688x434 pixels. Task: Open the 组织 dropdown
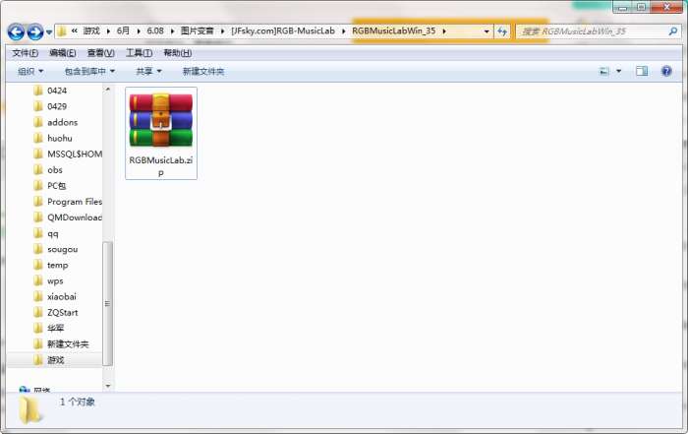pos(30,71)
